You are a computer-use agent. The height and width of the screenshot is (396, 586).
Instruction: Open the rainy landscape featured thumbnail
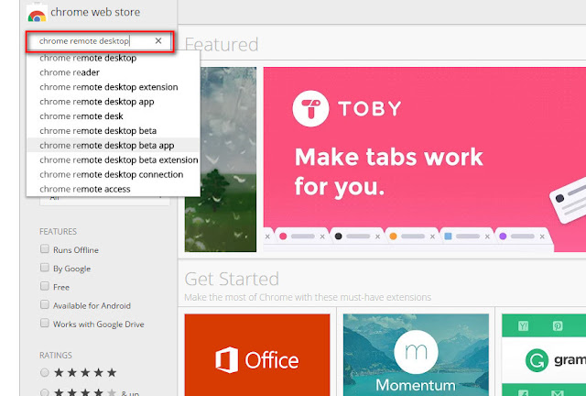coord(221,159)
